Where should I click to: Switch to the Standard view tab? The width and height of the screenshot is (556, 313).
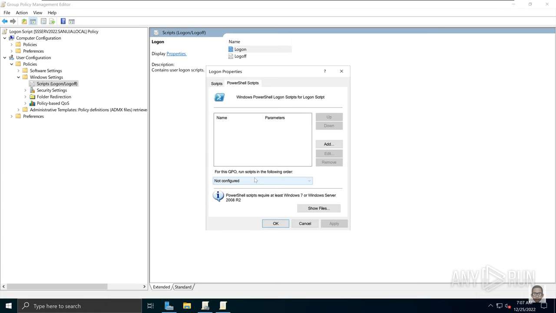click(183, 287)
